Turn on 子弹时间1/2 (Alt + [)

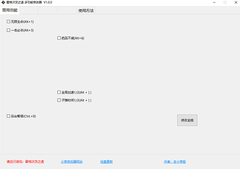(x=59, y=100)
